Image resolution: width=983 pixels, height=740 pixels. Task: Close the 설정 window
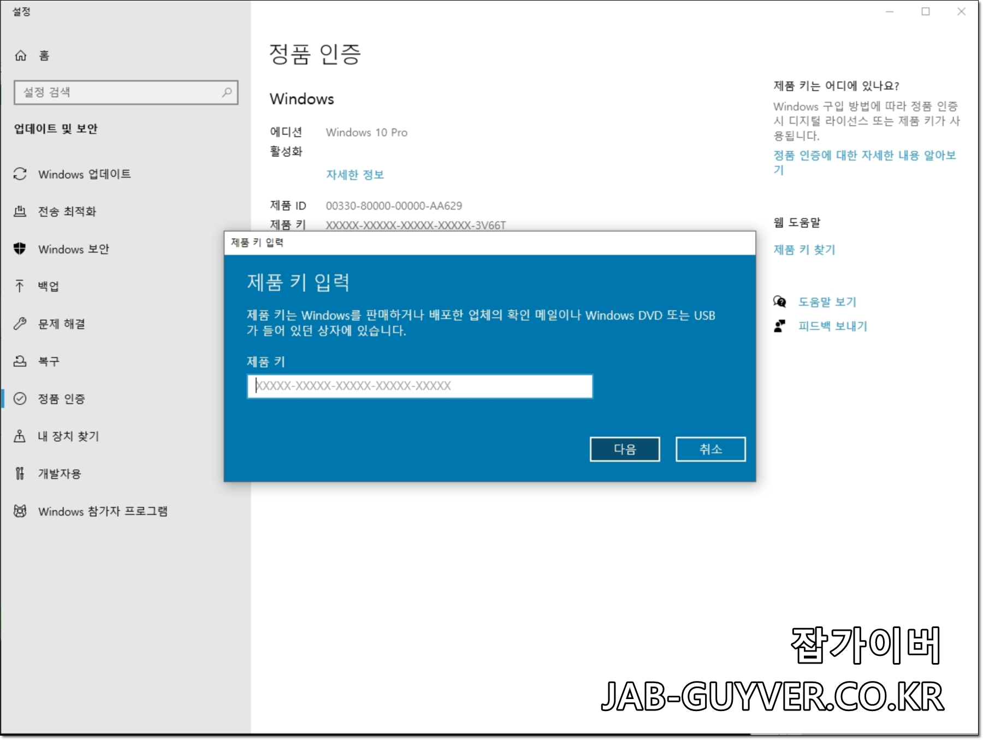(961, 11)
